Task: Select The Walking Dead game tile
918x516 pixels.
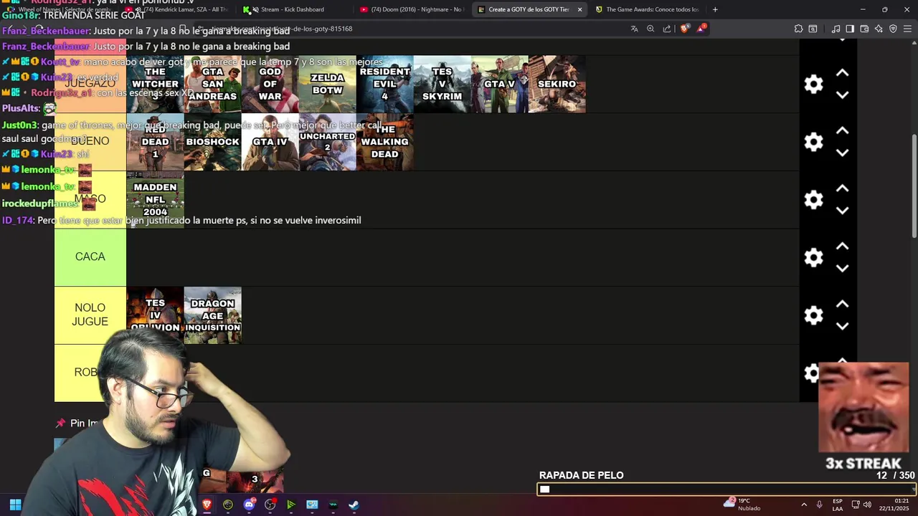Action: [384, 142]
